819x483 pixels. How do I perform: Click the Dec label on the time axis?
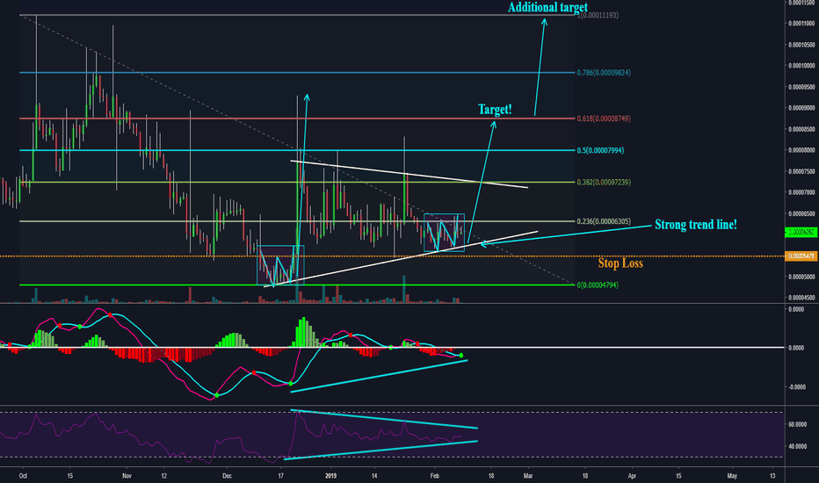[227, 476]
